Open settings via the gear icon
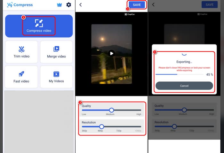This screenshot has width=224, height=153. (68, 5)
